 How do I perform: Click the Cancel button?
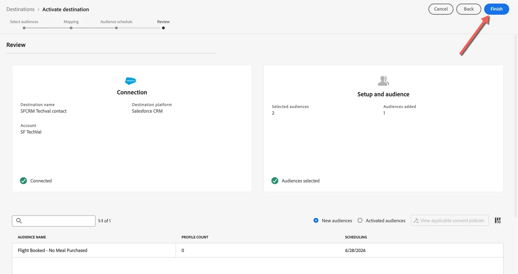(441, 9)
